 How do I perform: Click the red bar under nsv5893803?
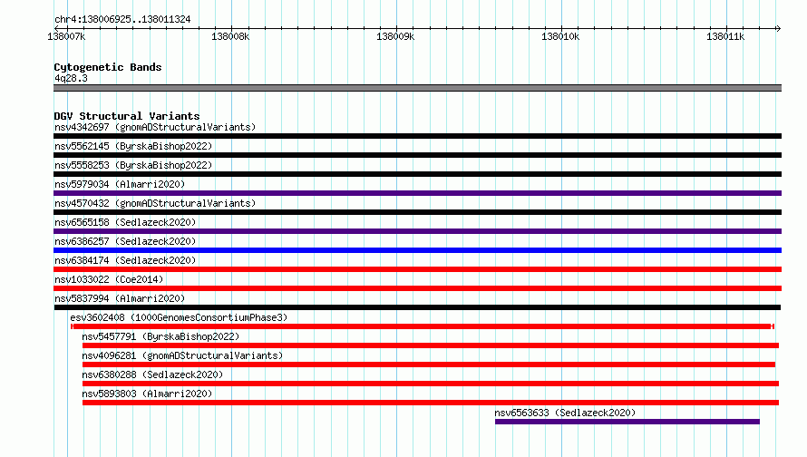(431, 403)
